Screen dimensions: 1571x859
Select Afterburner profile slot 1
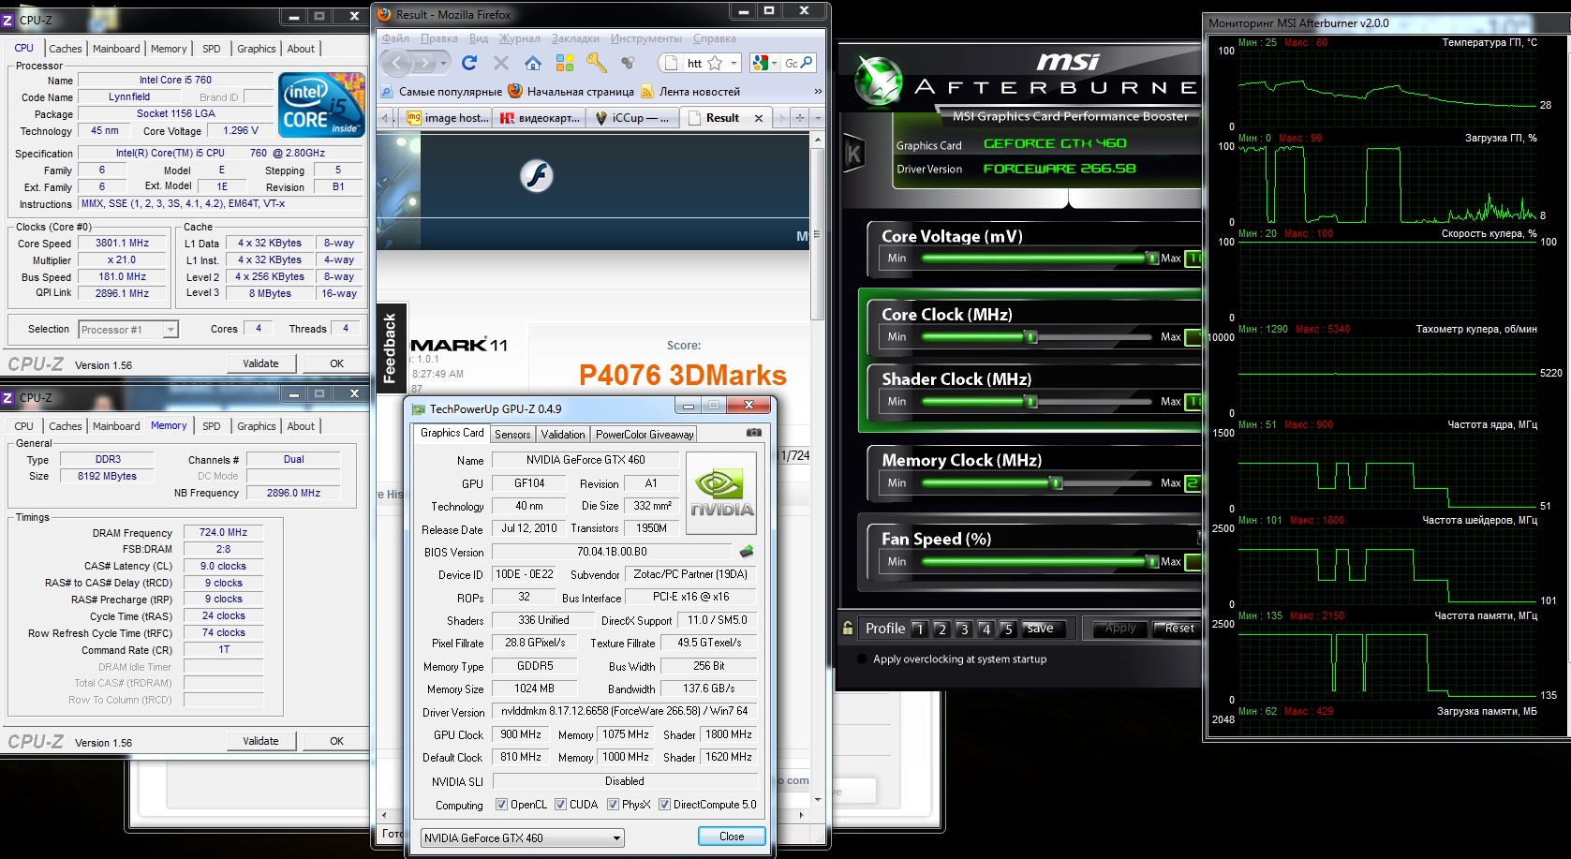[919, 629]
